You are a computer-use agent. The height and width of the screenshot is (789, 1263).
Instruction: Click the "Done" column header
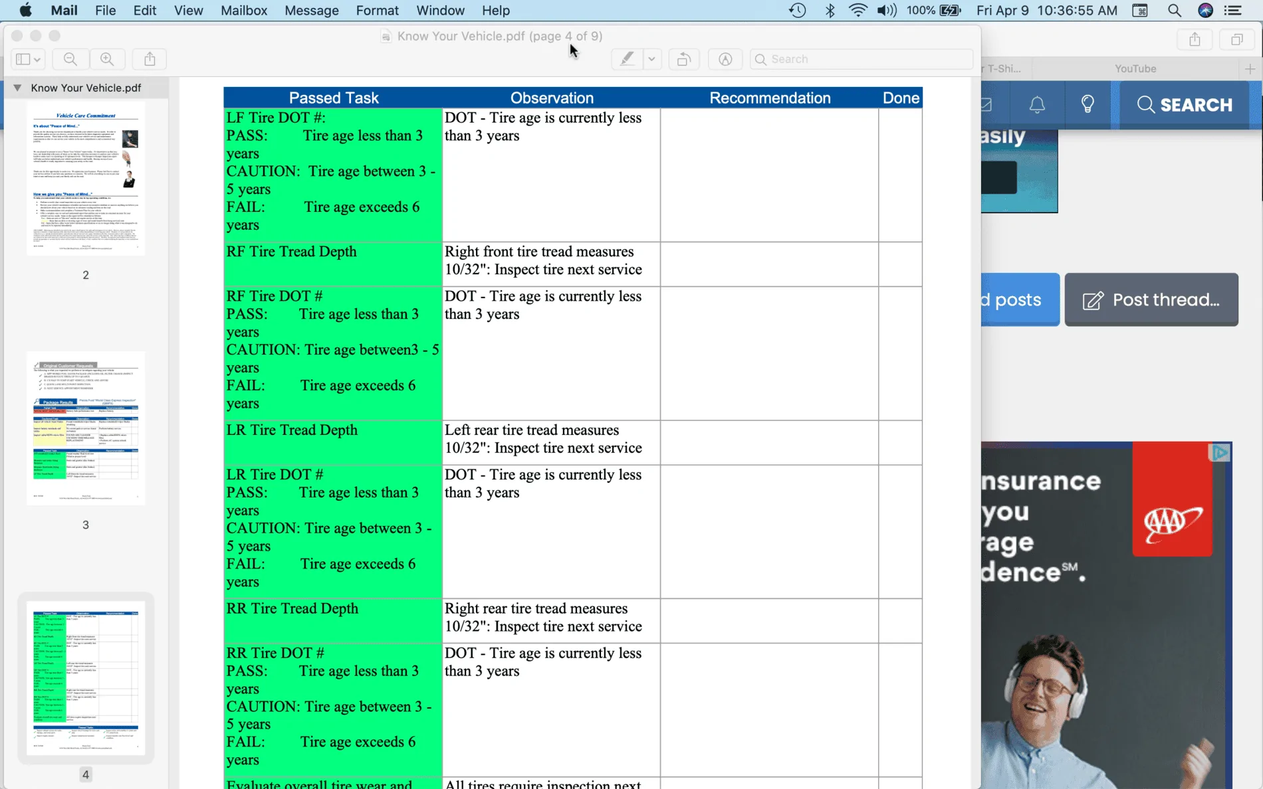(901, 98)
